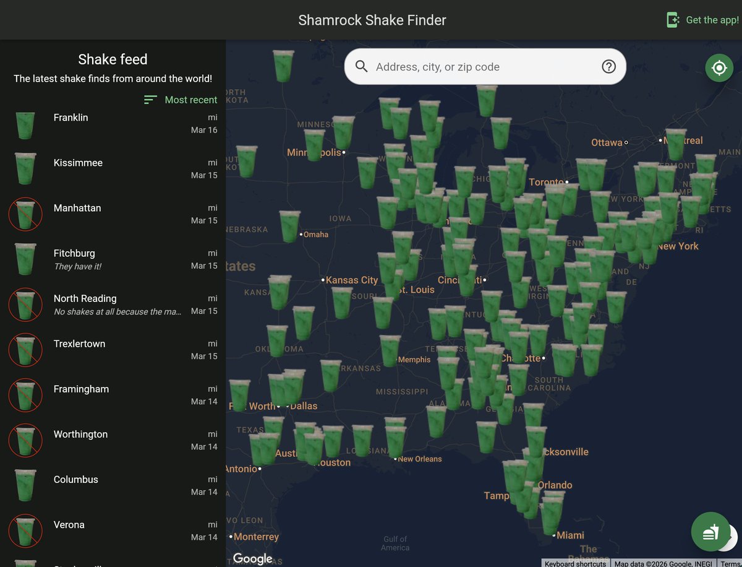The height and width of the screenshot is (567, 742).
Task: Open the Keyboard shortcuts button
Action: 575,564
